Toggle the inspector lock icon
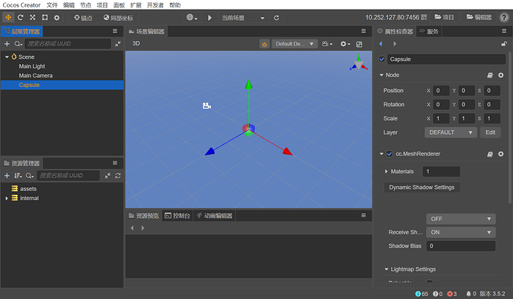This screenshot has width=513, height=299. (x=504, y=43)
